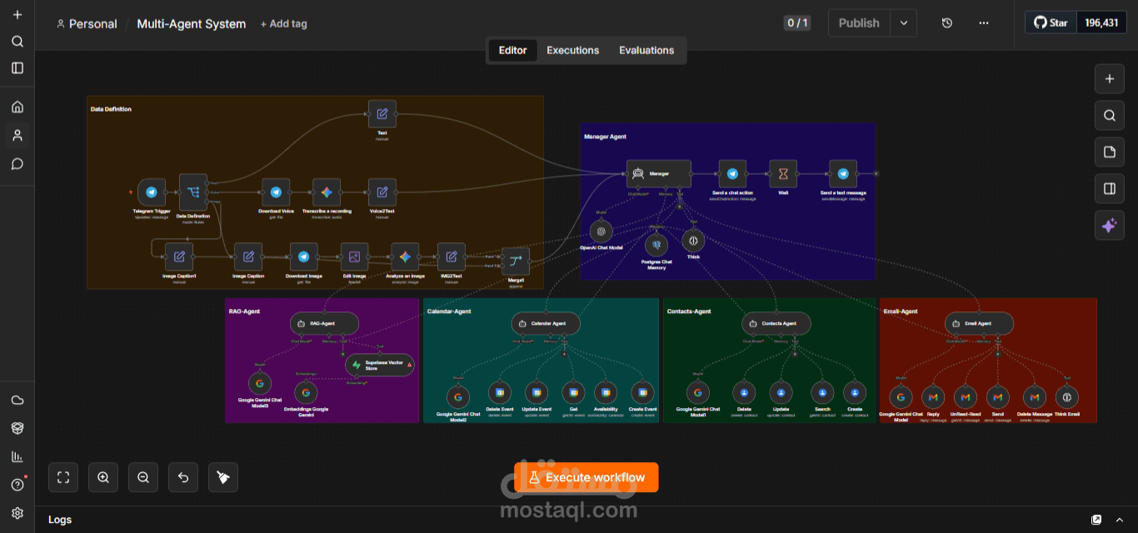Viewport: 1138px width, 533px height.
Task: Open the Help question mark icon
Action: 17,485
